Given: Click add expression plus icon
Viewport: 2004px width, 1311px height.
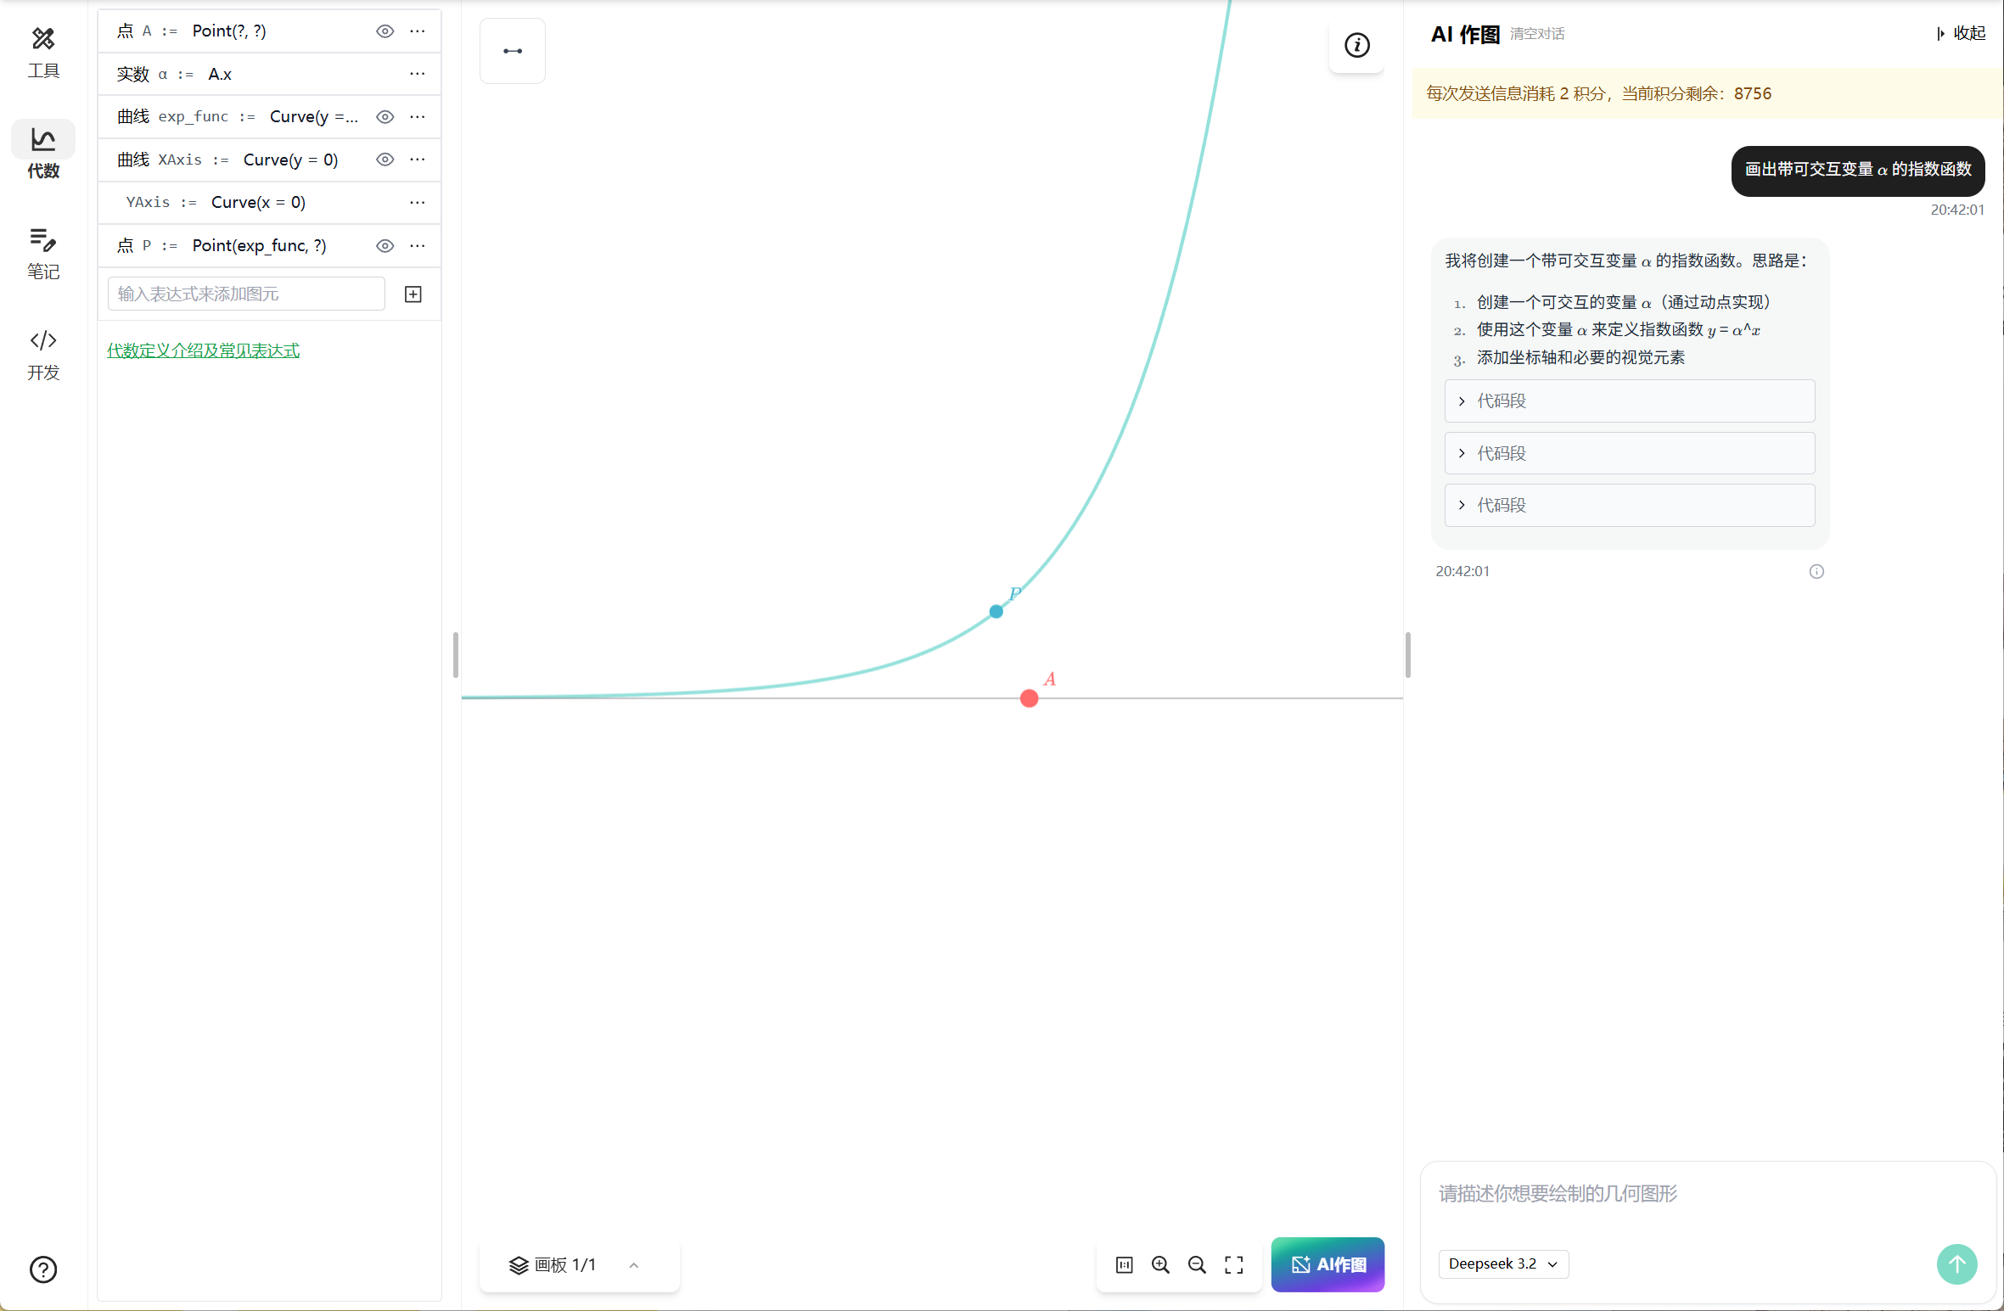Looking at the screenshot, I should (413, 294).
